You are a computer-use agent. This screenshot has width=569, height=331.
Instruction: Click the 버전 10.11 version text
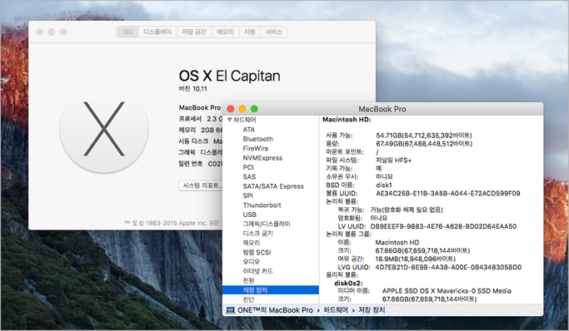(192, 89)
